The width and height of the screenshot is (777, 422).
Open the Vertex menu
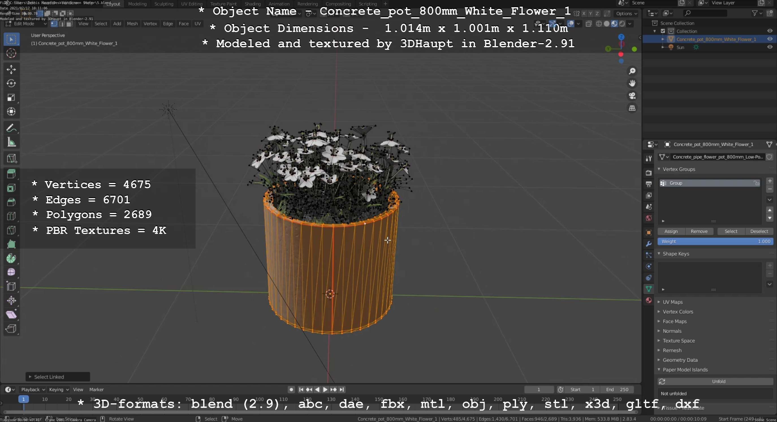[x=150, y=24]
